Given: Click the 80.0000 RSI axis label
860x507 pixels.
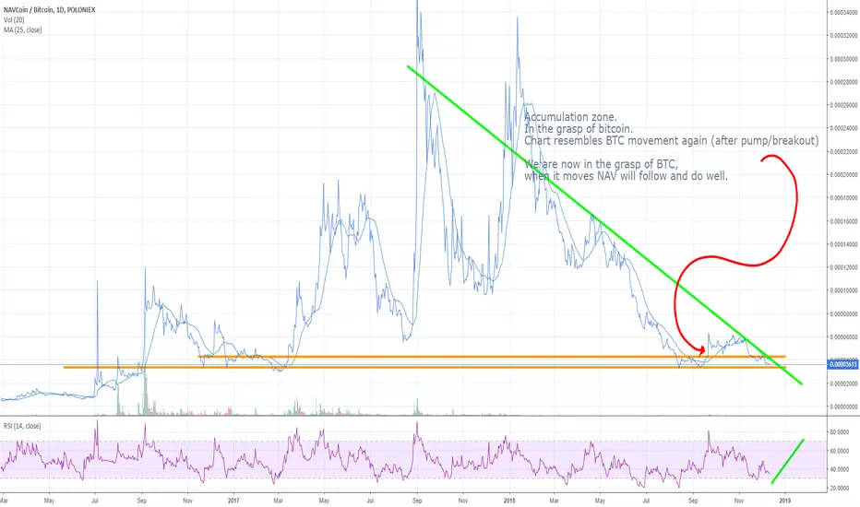Looking at the screenshot, I should (840, 432).
